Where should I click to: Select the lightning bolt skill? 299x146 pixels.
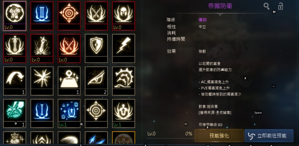coord(123,48)
